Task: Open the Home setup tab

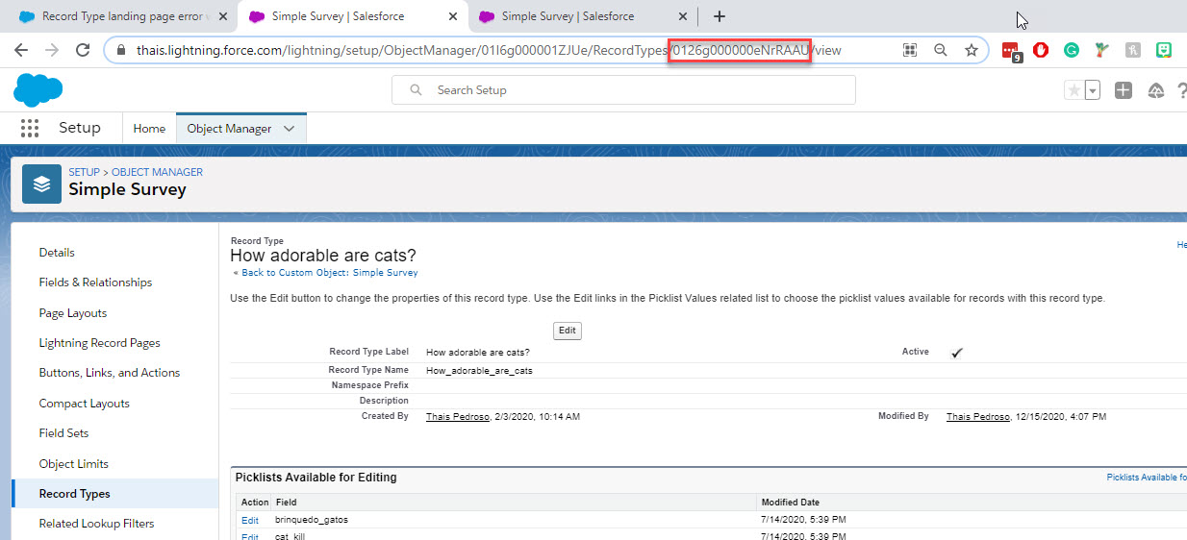Action: 149,129
